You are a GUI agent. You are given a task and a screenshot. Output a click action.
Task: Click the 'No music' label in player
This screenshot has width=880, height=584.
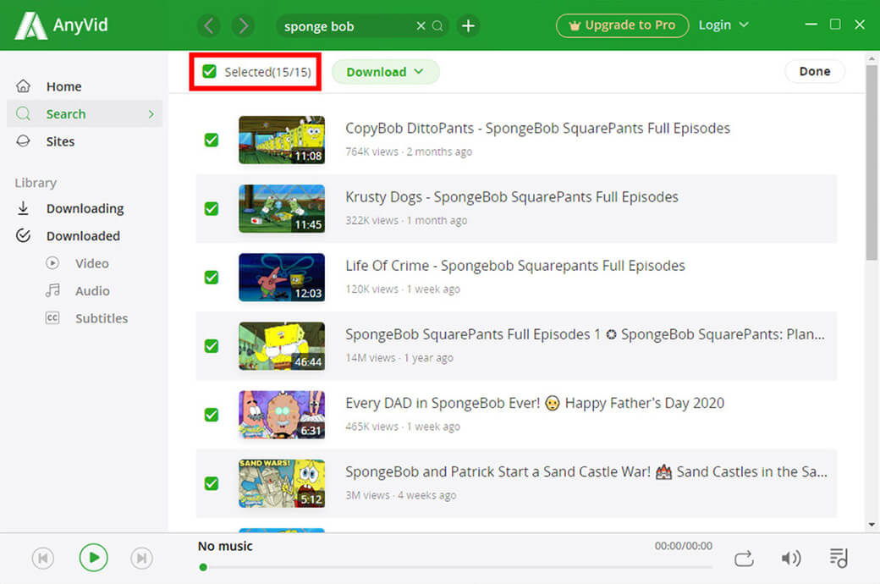[x=225, y=546]
